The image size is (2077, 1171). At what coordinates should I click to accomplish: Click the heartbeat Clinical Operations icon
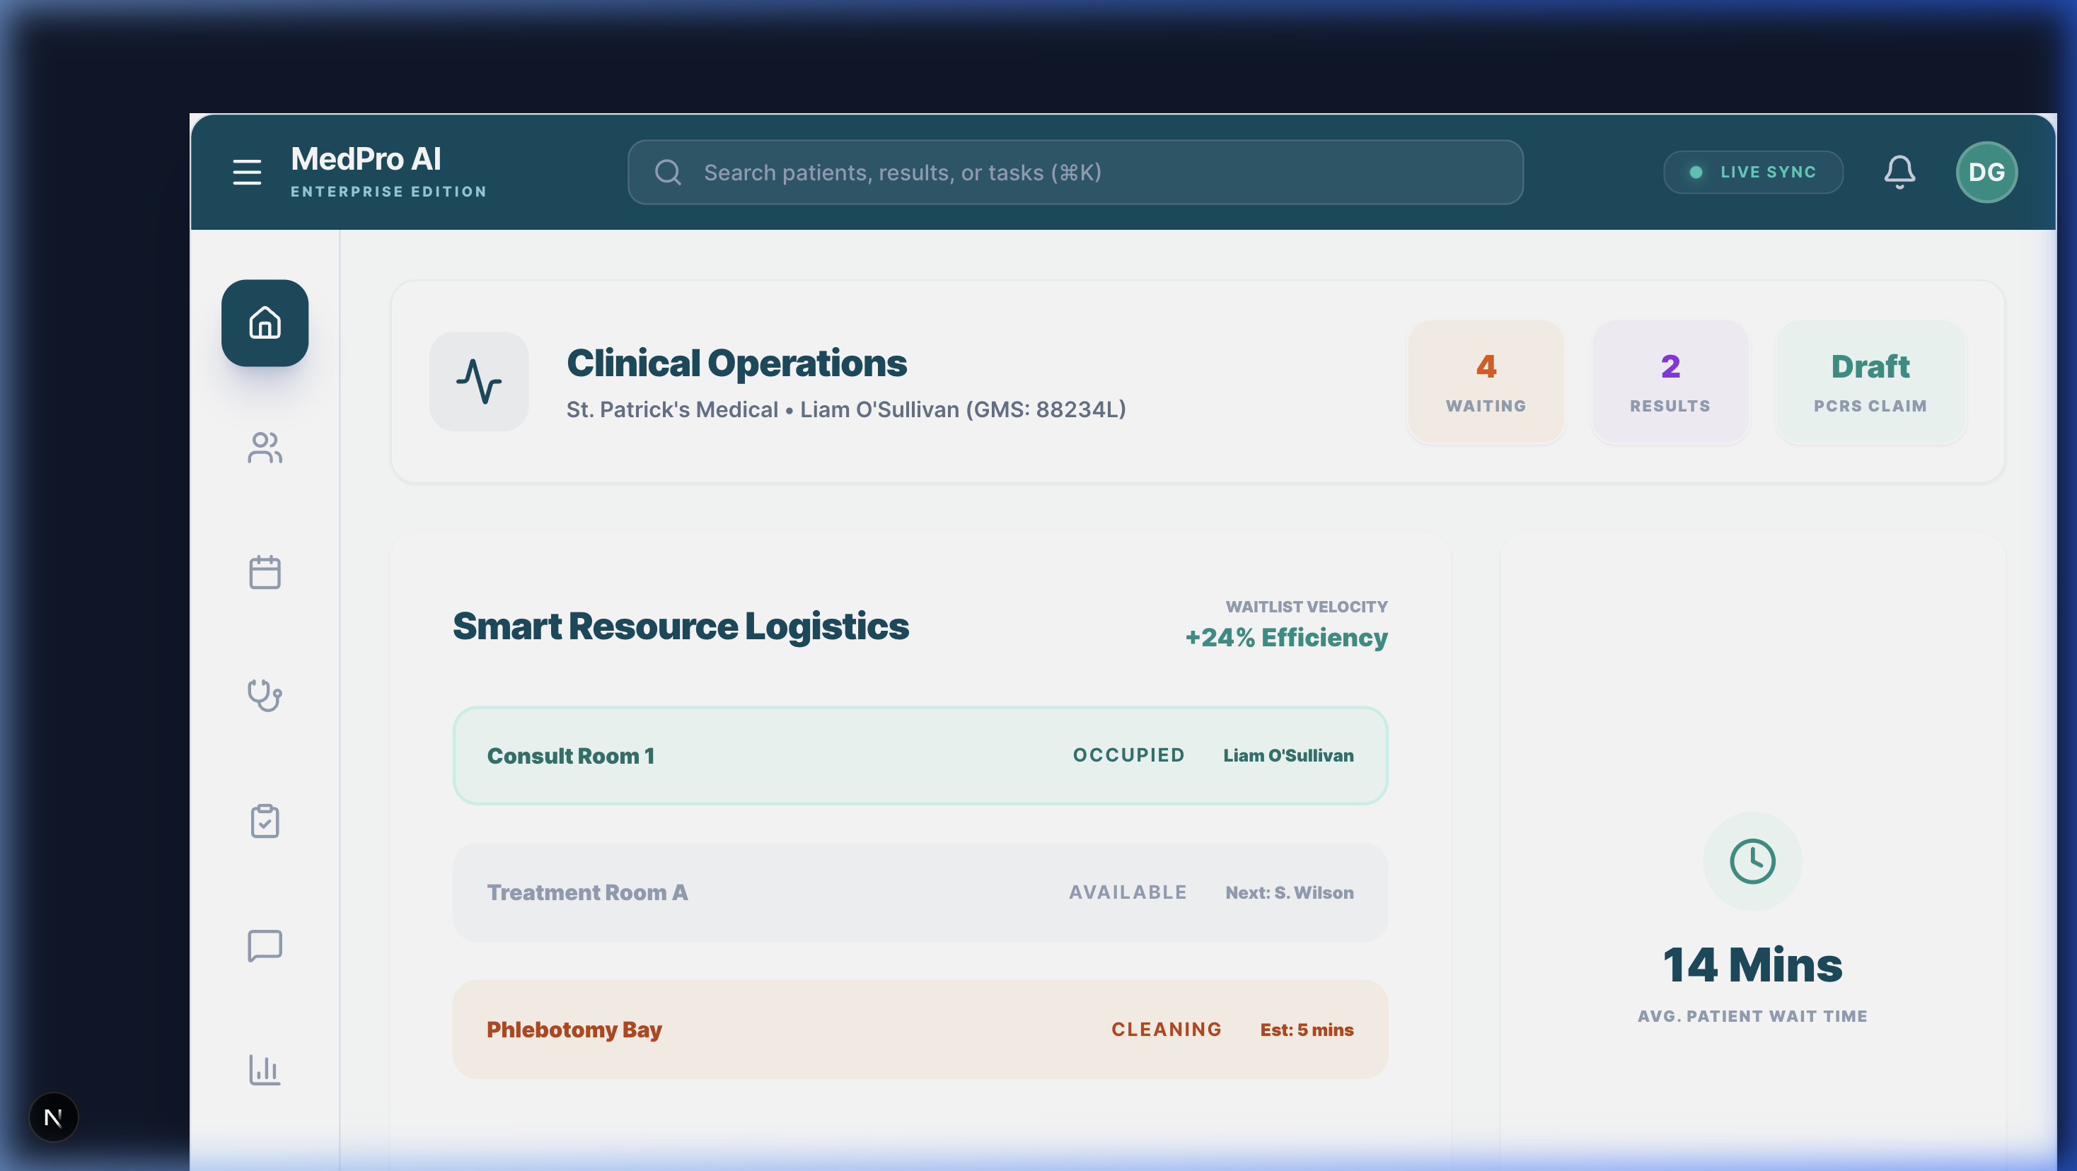478,381
